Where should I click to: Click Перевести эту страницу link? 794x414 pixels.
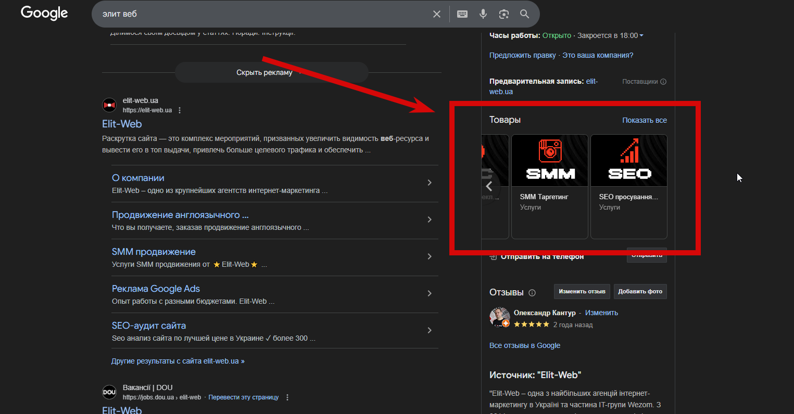coord(244,397)
